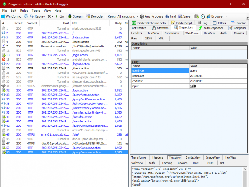Open the FiddlerScript tab

tap(181, 23)
